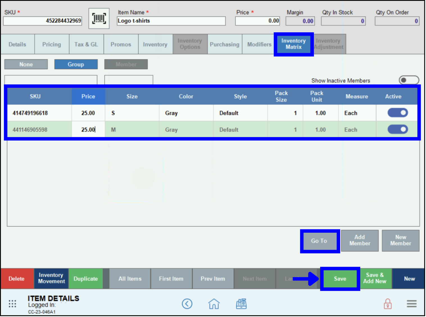This screenshot has width=426, height=317.
Task: Click the Price column header
Action: (x=88, y=96)
